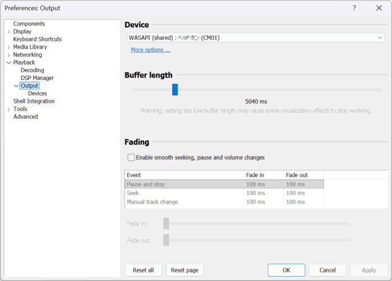Viewport: 392px width, 281px height.
Task: Enable smooth seeking, pause and volume changes
Action: click(x=131, y=158)
